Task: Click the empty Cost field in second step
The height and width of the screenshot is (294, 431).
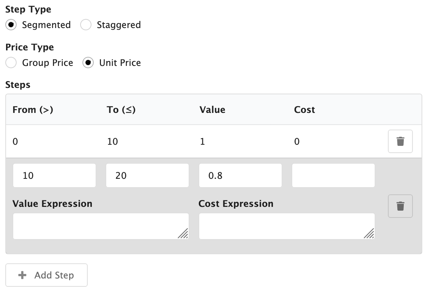Action: tap(333, 175)
